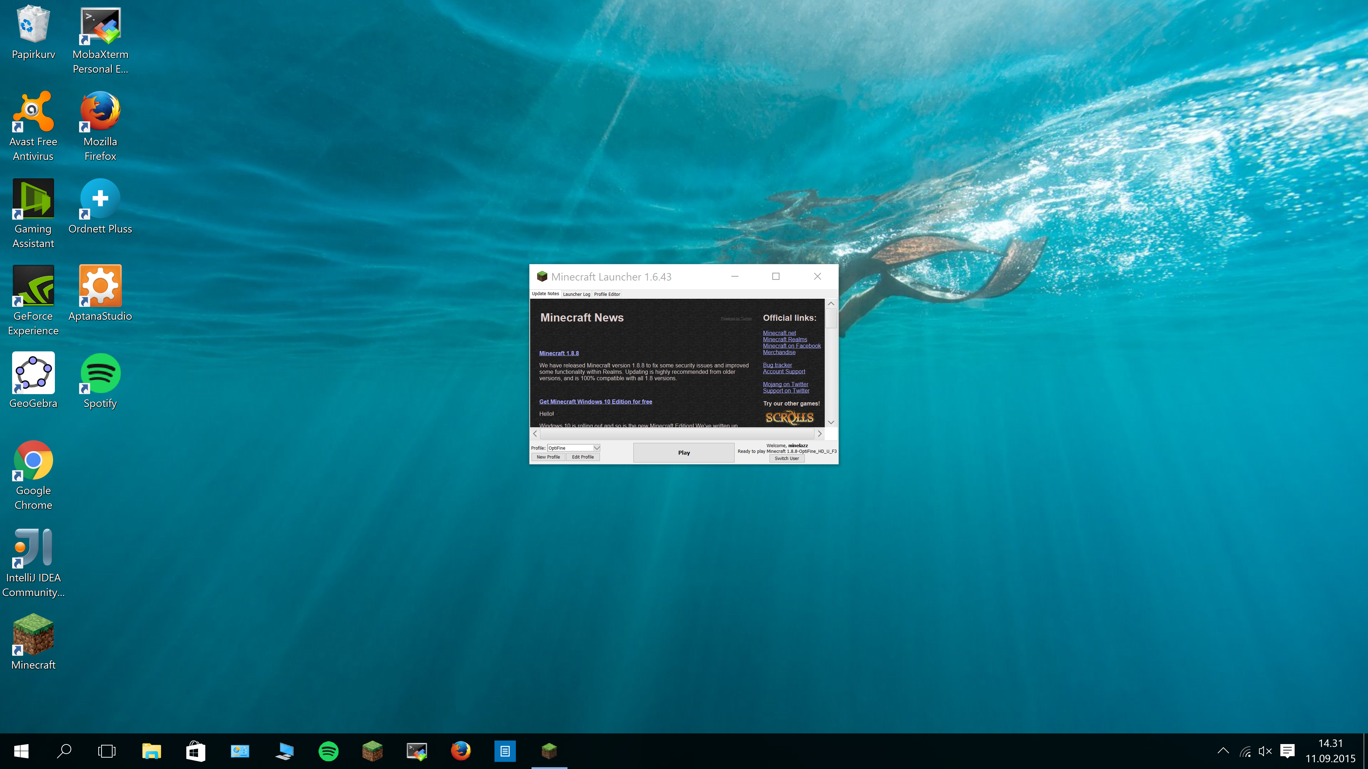The image size is (1368, 769).
Task: Click the Scrolls game logo
Action: pos(789,418)
